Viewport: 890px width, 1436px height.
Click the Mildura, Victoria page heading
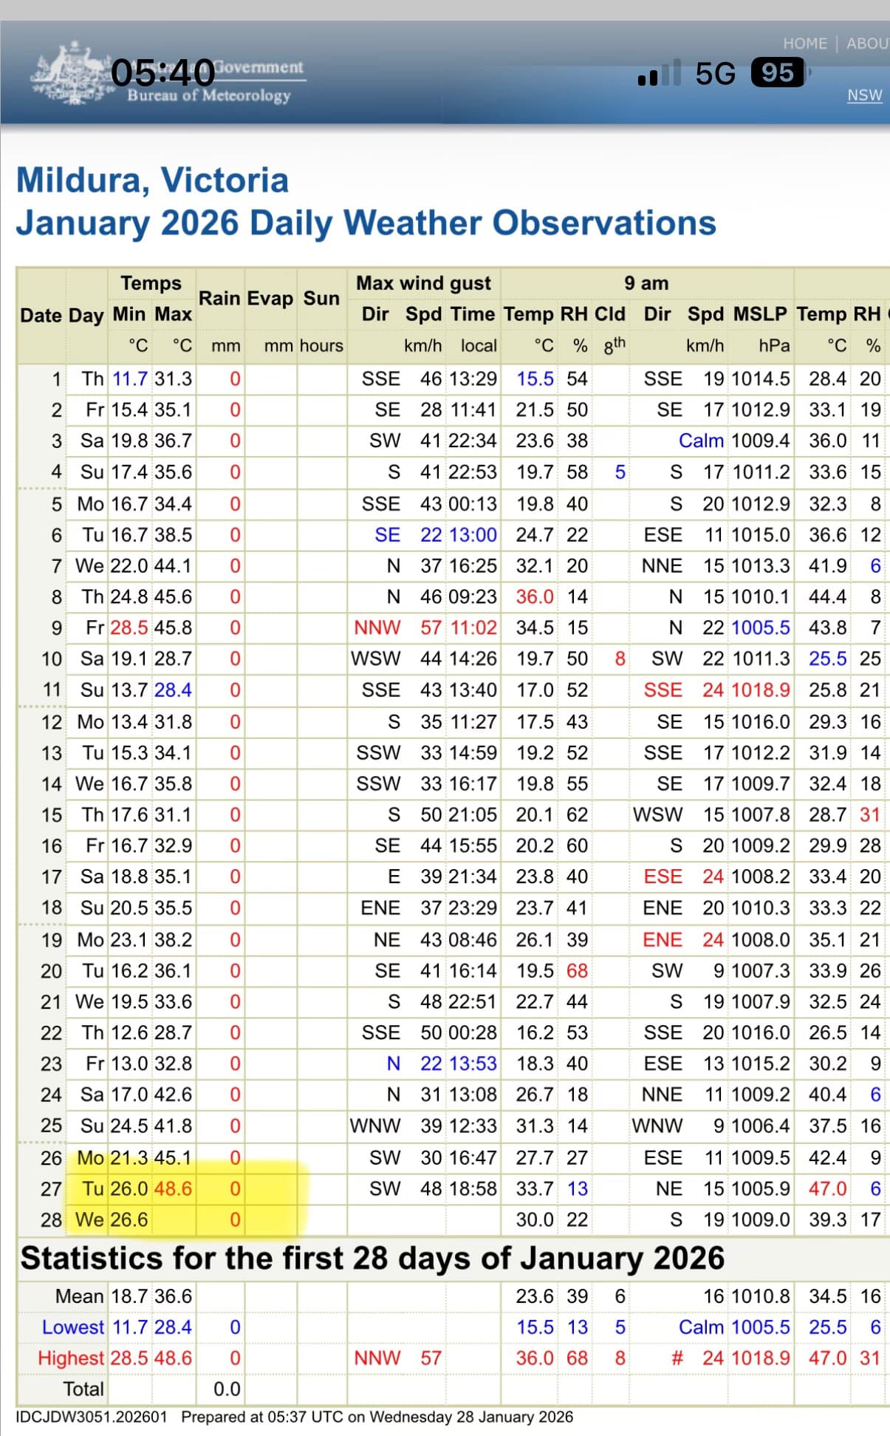[152, 180]
